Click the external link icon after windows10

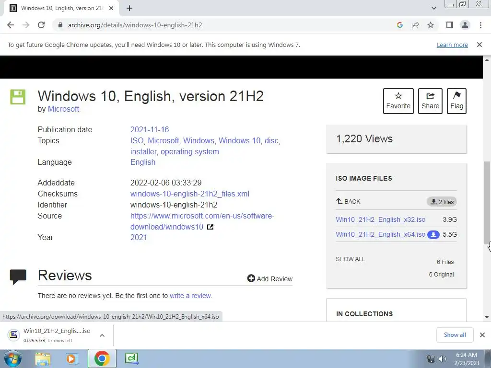point(210,227)
